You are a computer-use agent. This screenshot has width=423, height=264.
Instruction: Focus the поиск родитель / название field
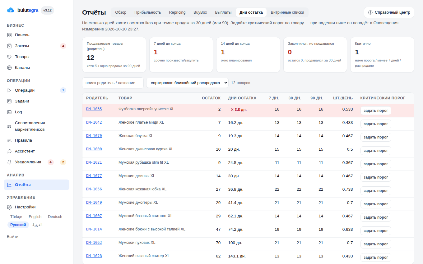[x=113, y=83]
